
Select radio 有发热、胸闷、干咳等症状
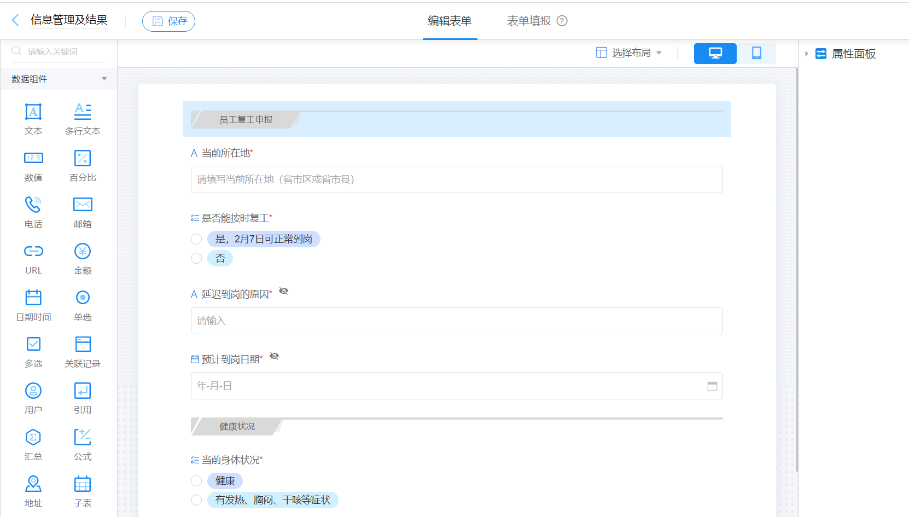(x=196, y=500)
